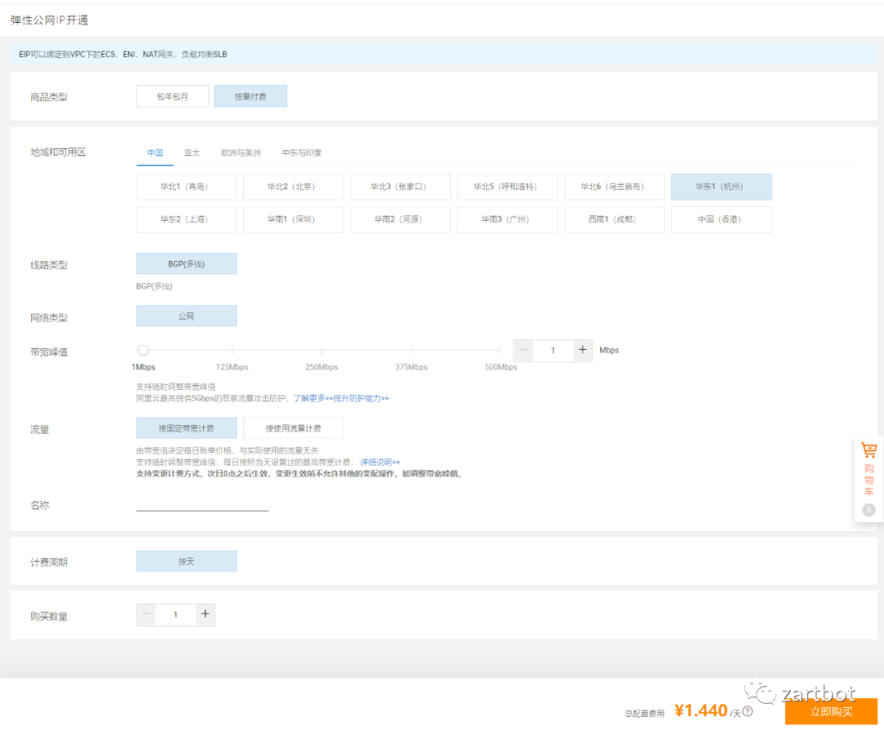Image resolution: width=884 pixels, height=730 pixels.
Task: Open the shopping cart icon
Action: tap(868, 450)
